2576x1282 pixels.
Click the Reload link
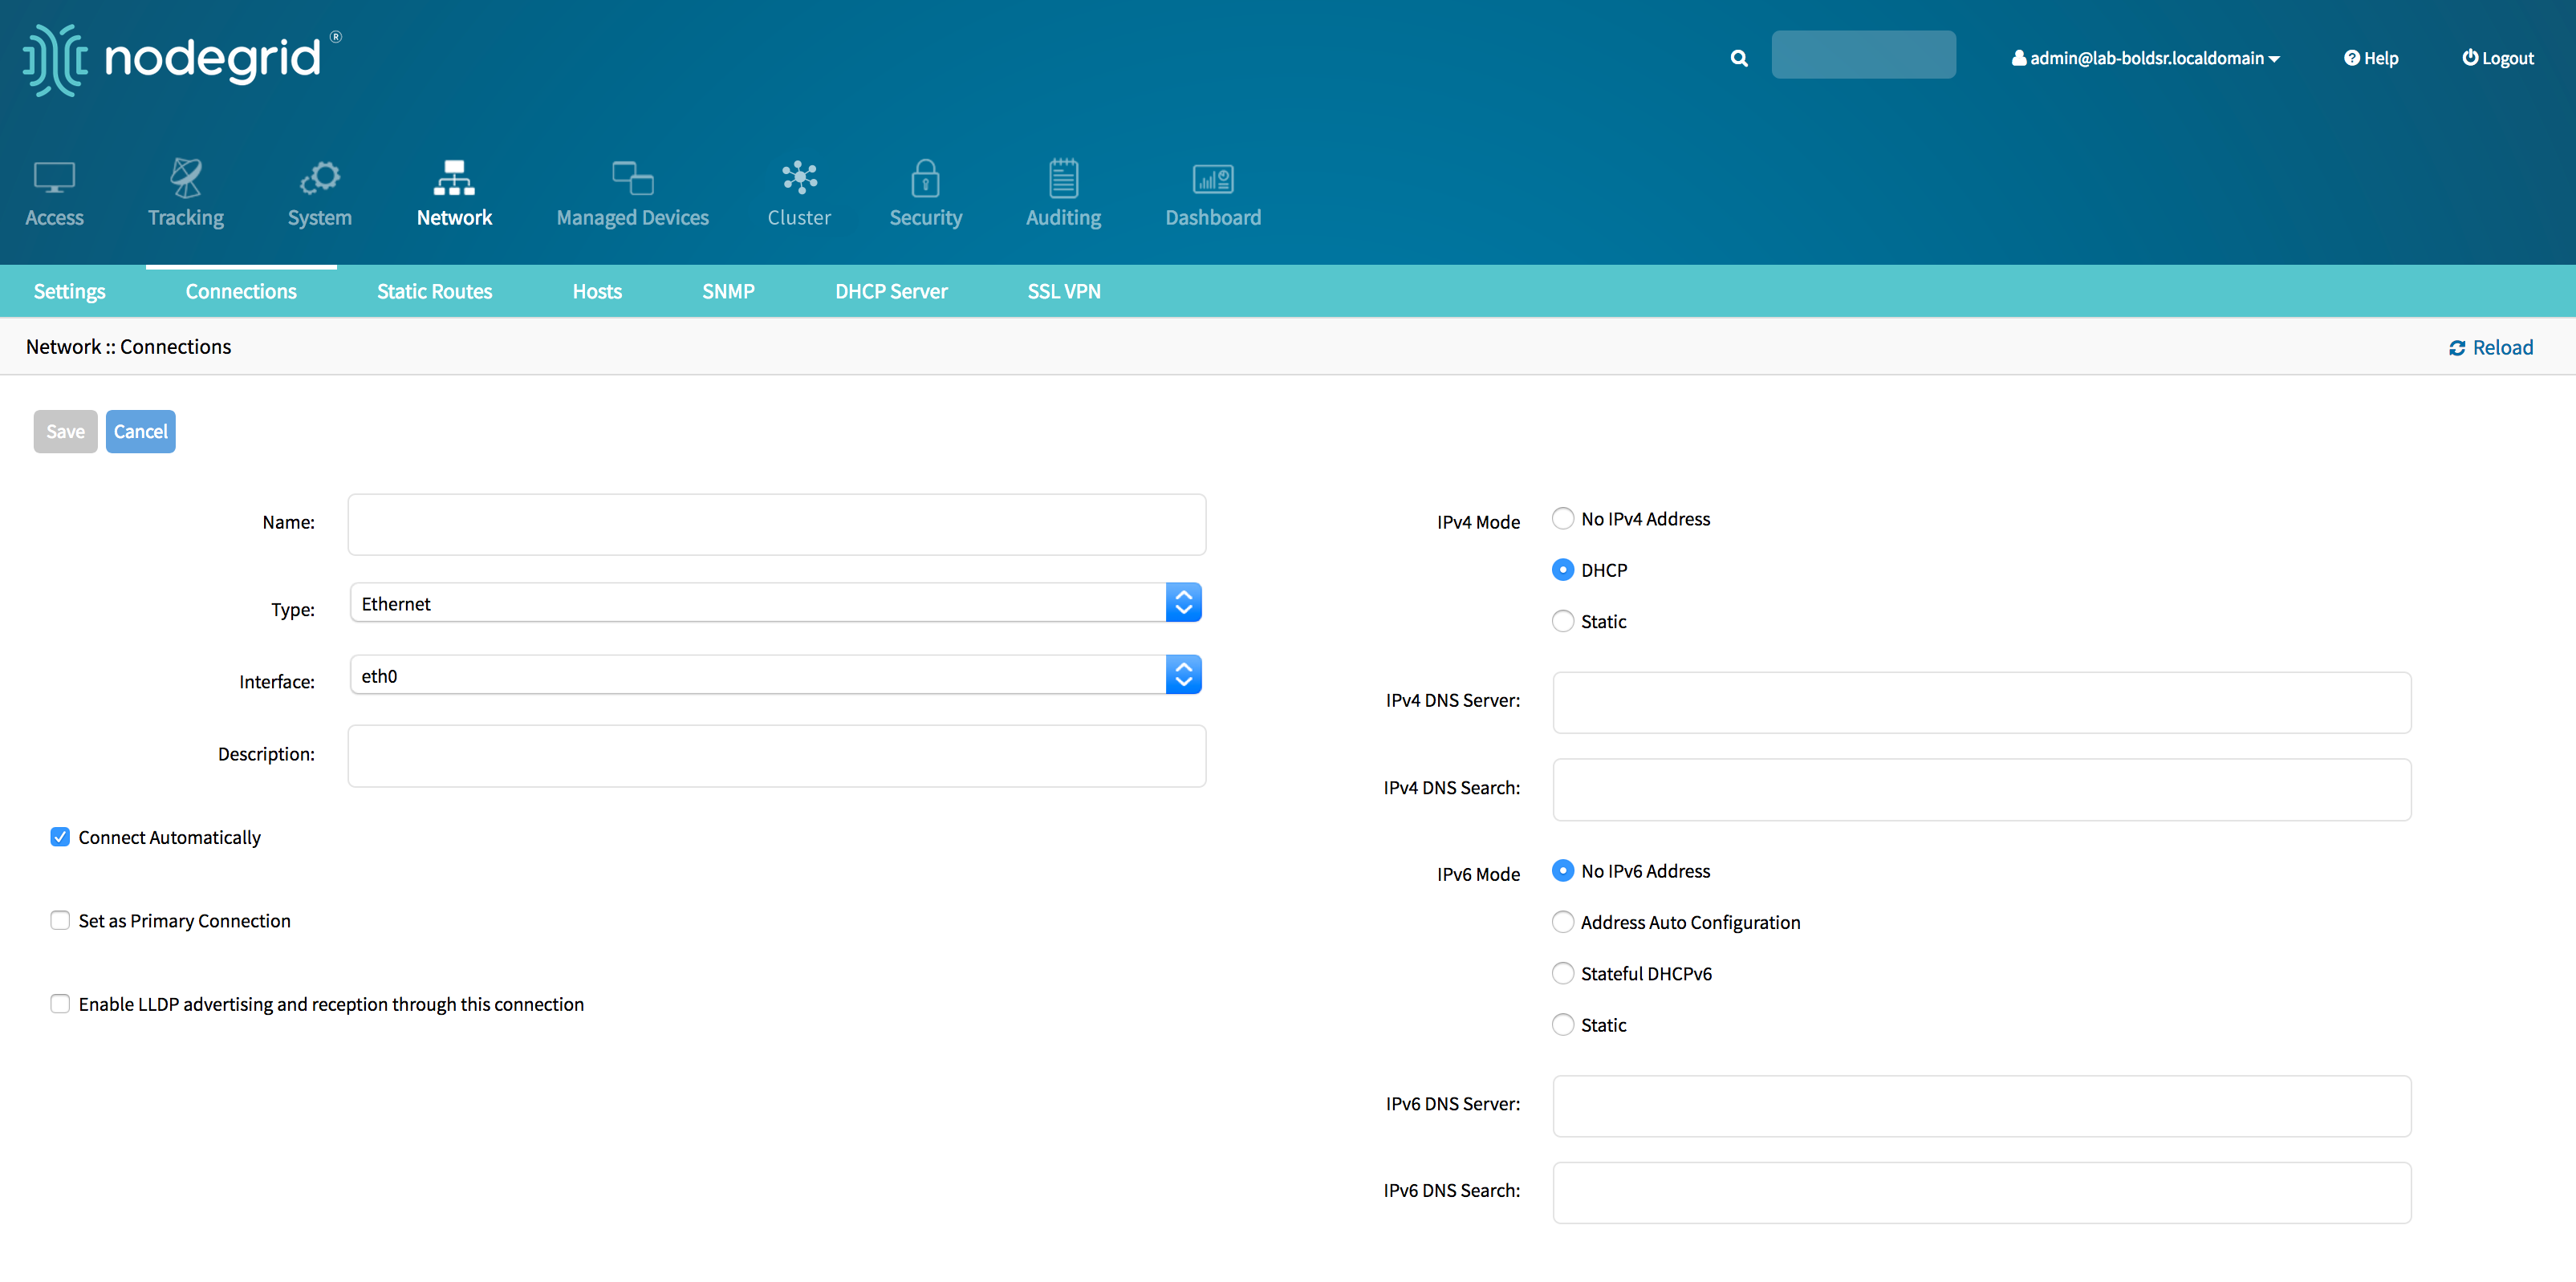point(2490,347)
